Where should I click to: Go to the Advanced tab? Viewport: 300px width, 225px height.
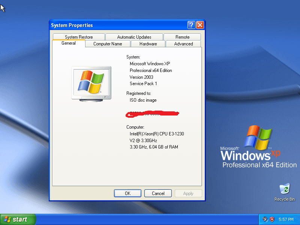[183, 44]
